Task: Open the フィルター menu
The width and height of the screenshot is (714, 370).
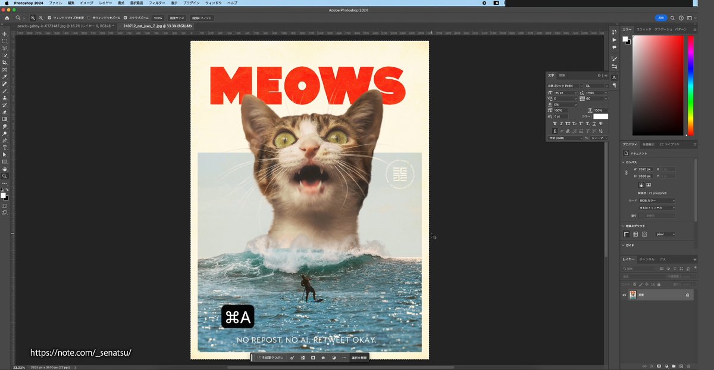Action: point(157,3)
